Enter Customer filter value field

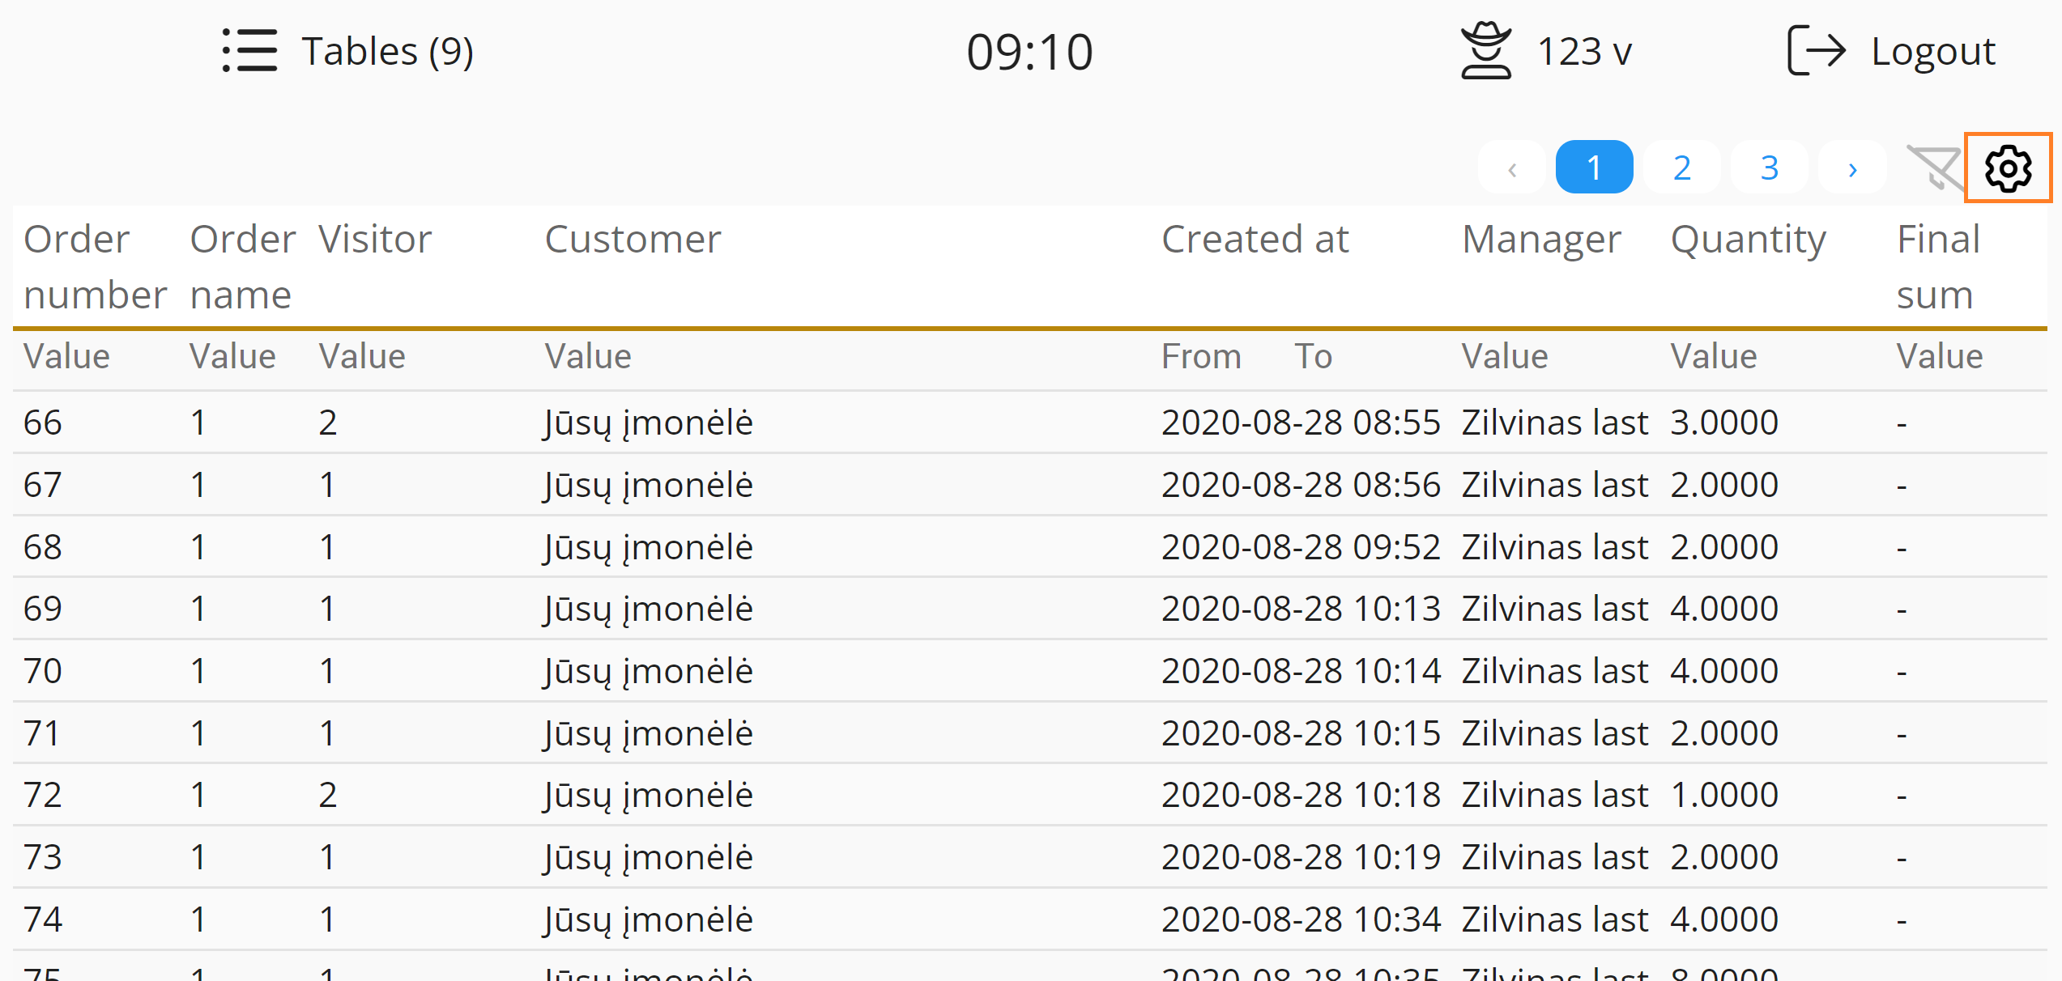click(588, 357)
